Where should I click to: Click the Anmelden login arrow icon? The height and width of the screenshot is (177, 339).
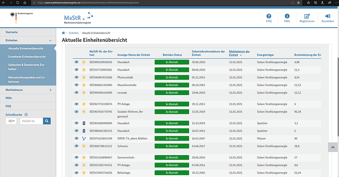(x=328, y=16)
